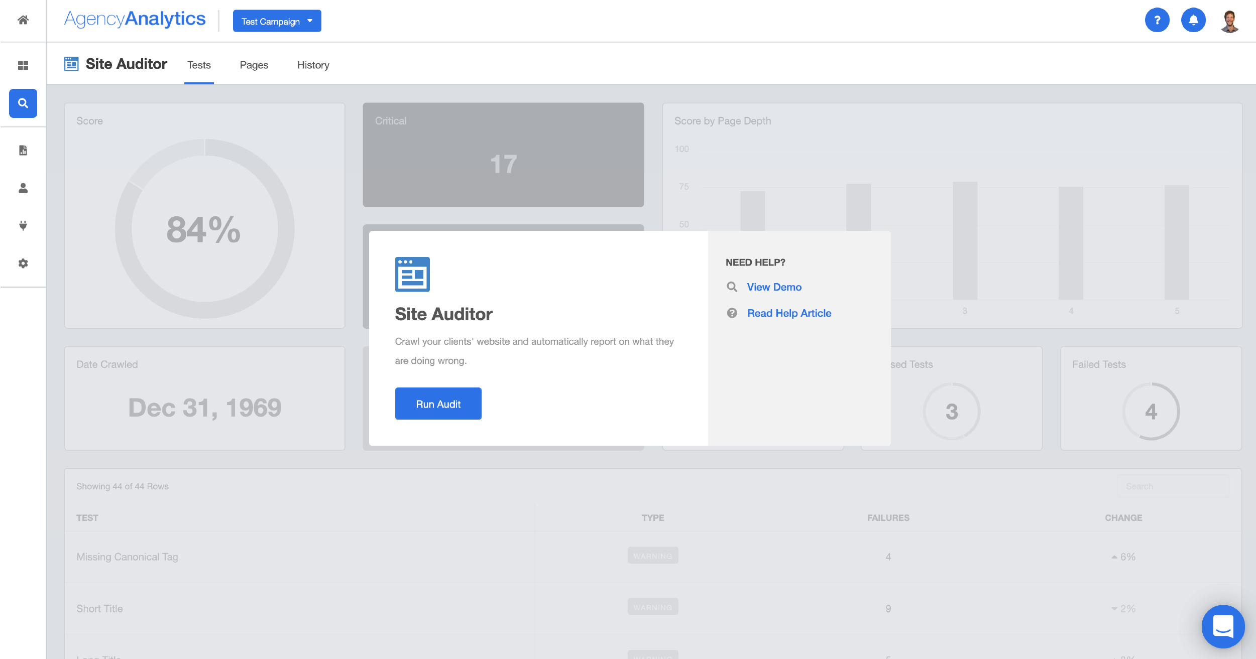
Task: Click the Run Audit button
Action: tap(438, 403)
